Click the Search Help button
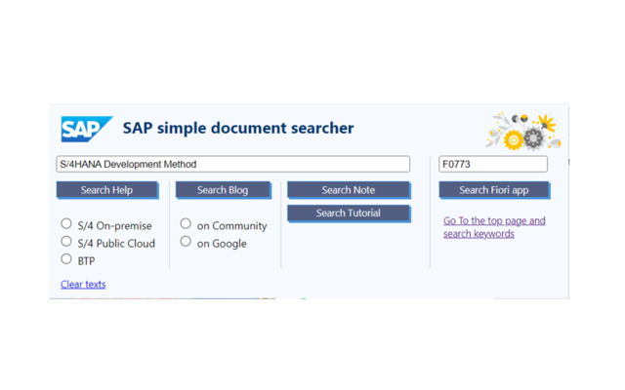 [x=106, y=190]
